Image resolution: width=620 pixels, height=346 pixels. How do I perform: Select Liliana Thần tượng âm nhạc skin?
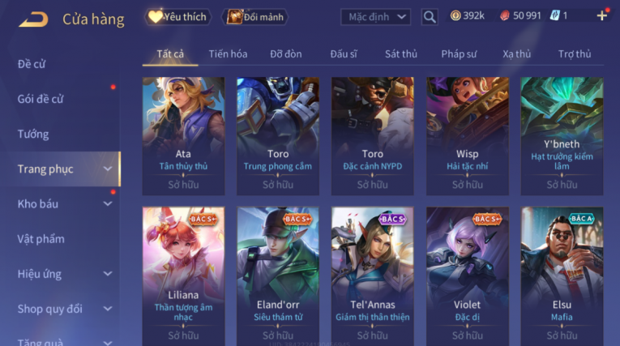pos(183,276)
